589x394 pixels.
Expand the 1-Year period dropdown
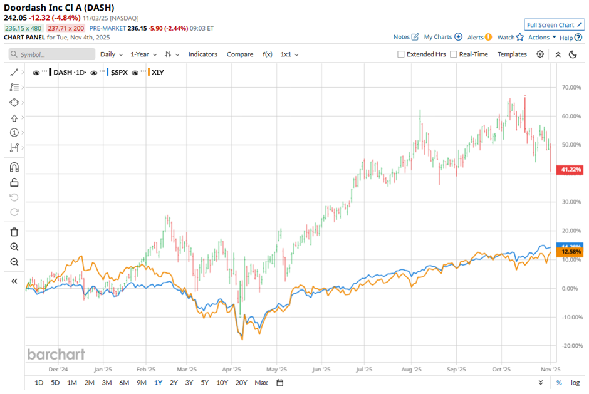tap(142, 54)
